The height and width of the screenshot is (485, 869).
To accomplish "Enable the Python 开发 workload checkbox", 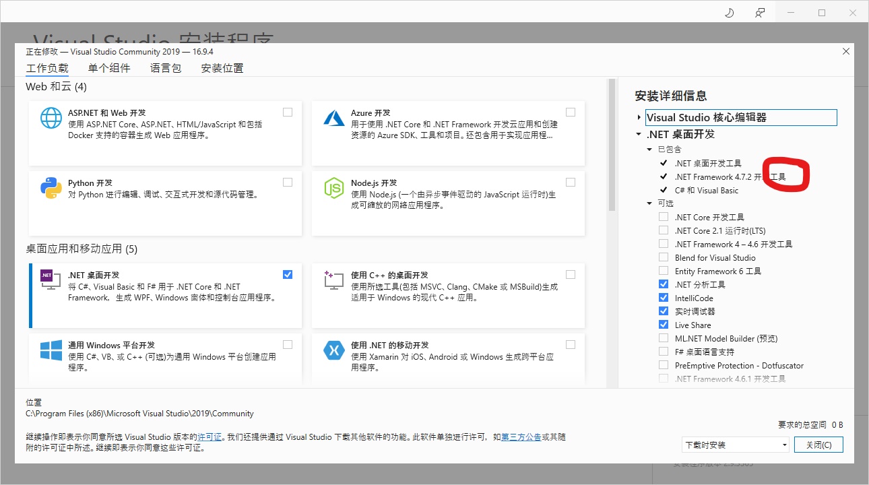I will pos(288,183).
